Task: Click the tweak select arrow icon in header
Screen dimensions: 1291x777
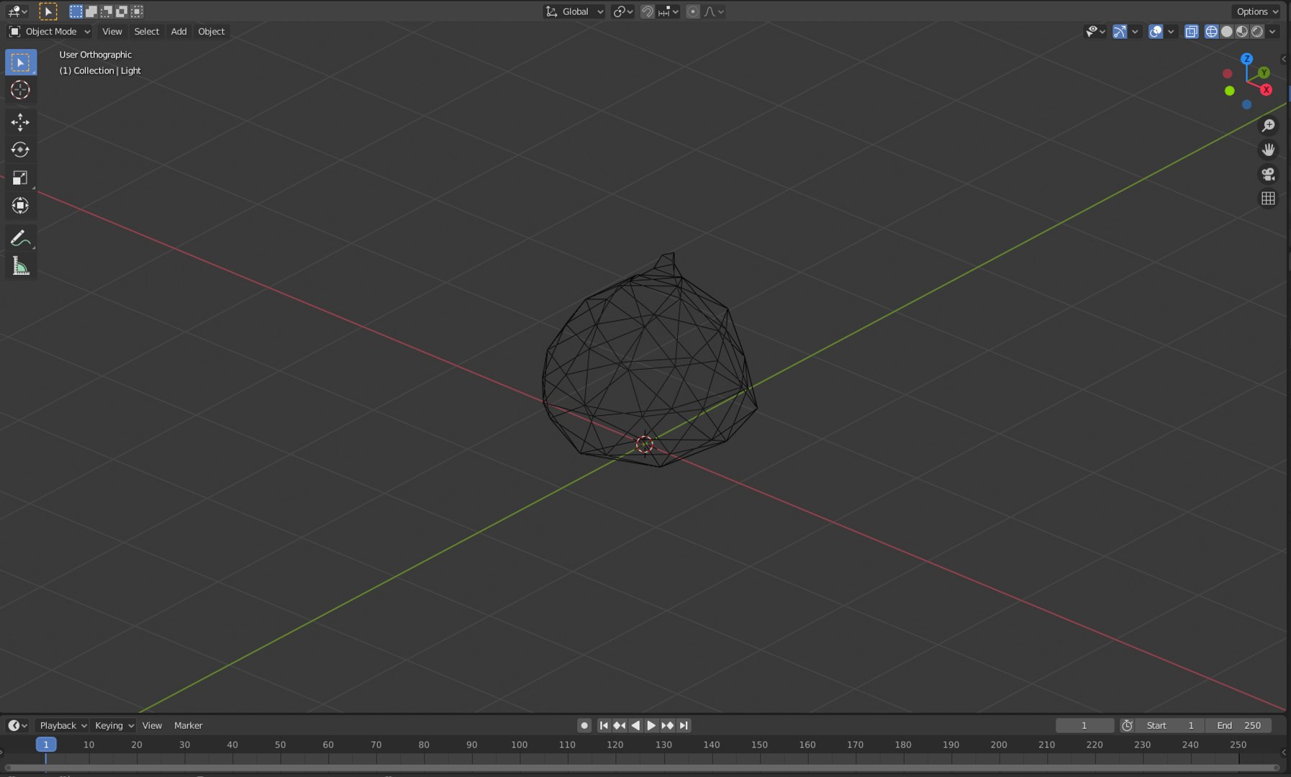Action: tap(48, 12)
